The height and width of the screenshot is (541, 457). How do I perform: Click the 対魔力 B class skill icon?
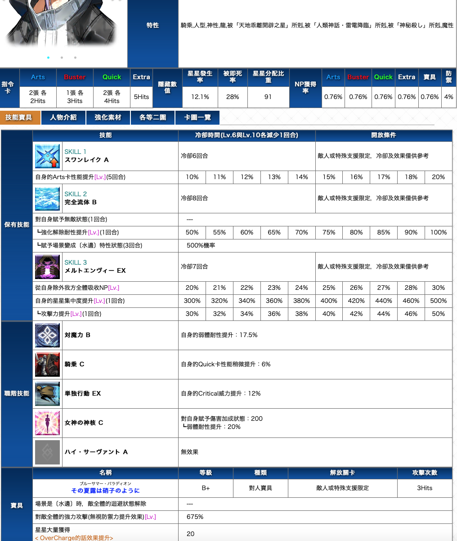click(47, 335)
